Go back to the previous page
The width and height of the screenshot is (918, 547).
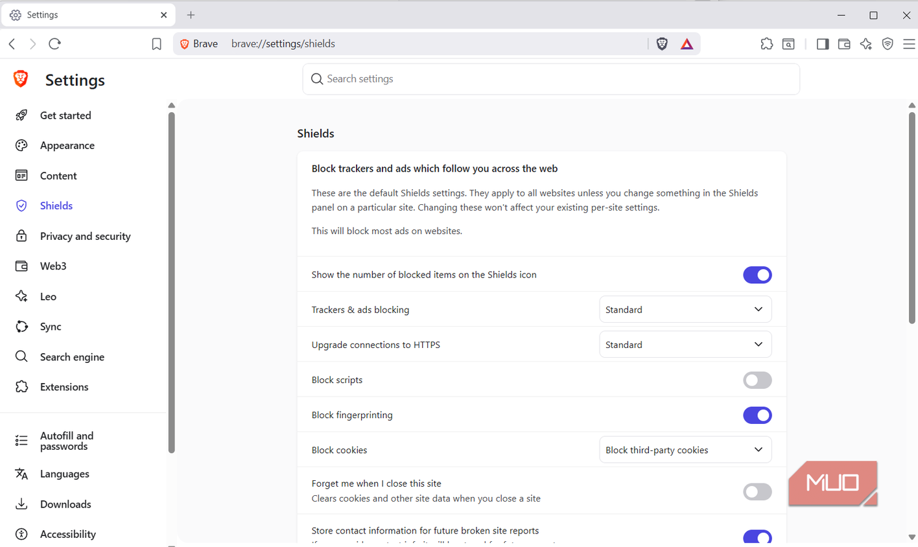click(12, 44)
